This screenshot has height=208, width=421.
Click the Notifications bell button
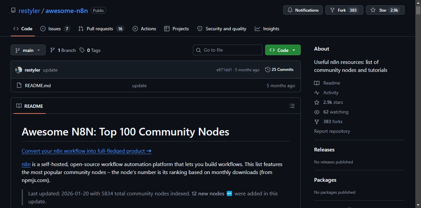pos(303,10)
